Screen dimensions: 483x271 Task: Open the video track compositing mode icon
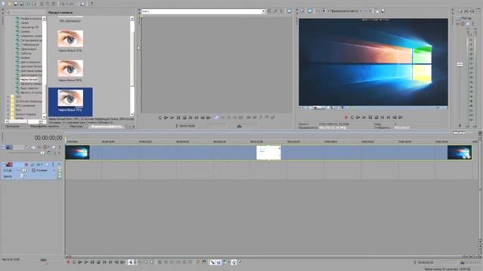tap(49, 153)
